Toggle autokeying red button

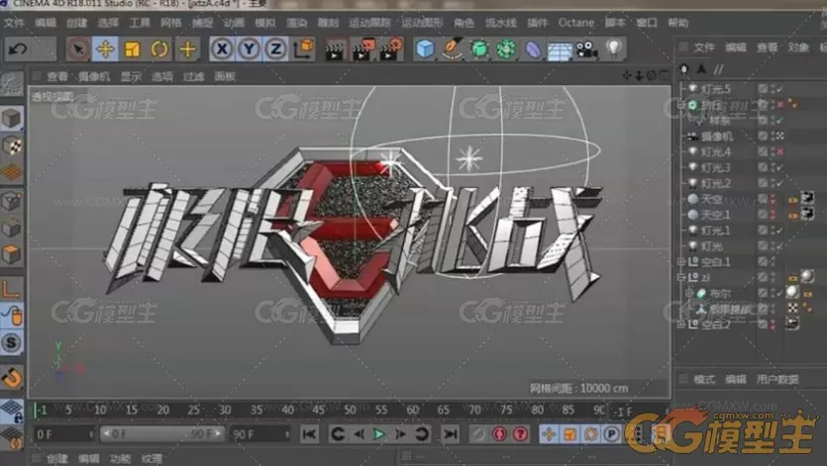(x=499, y=434)
